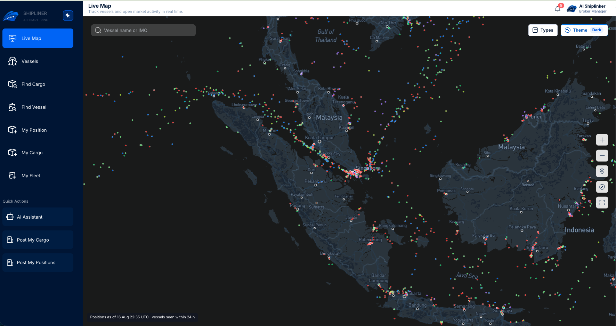Open notifications bell
The image size is (616, 326).
[x=558, y=9]
